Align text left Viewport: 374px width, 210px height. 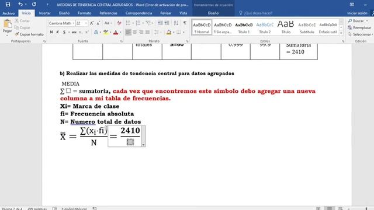[x=128, y=32]
